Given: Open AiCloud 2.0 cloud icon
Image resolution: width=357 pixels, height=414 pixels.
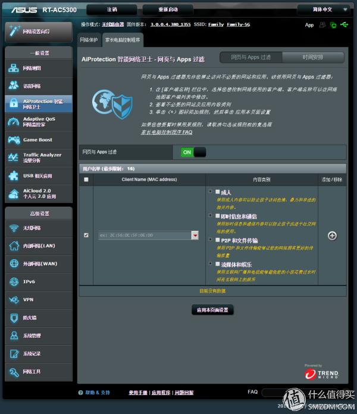Looking at the screenshot, I should pyautogui.click(x=14, y=193).
